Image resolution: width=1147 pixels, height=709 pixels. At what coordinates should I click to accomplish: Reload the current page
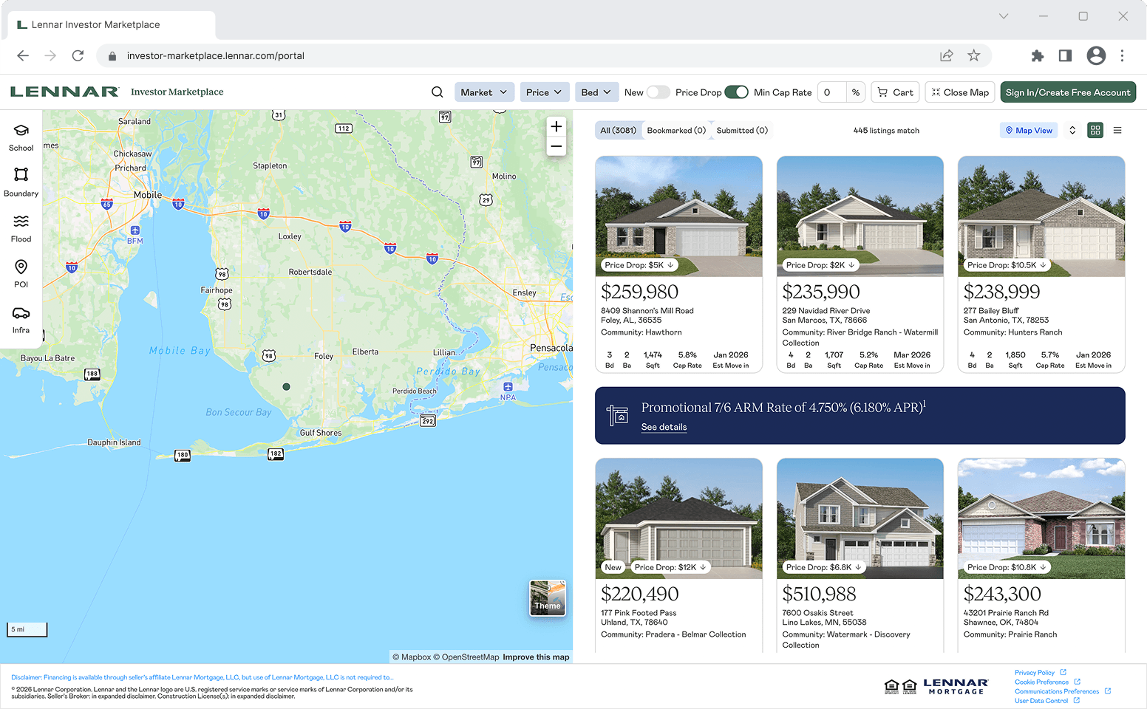(x=78, y=55)
